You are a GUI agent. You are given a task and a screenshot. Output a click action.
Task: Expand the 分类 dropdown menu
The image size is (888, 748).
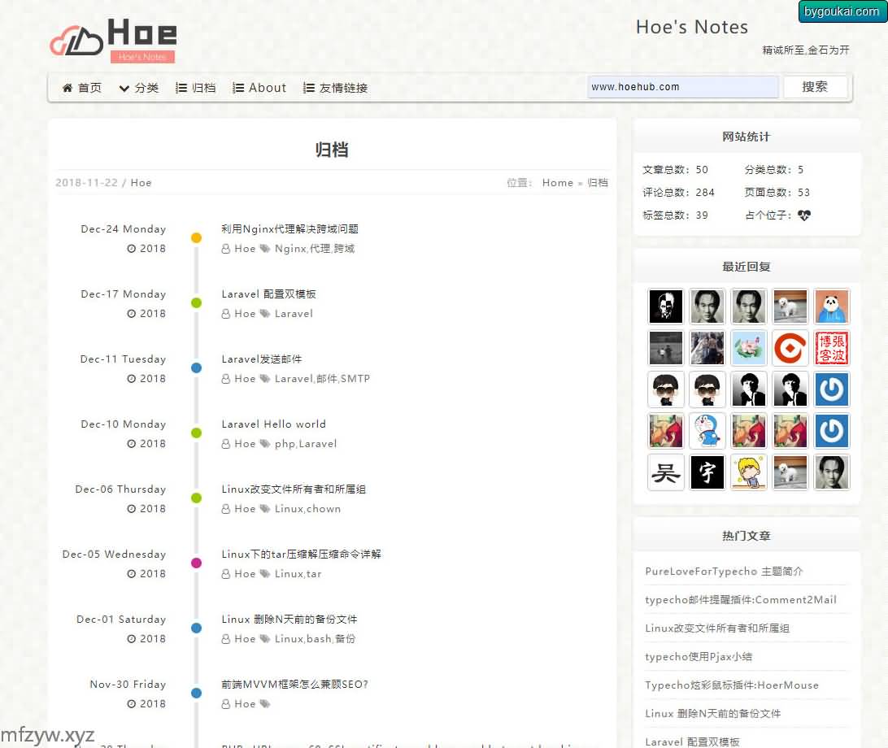(x=138, y=88)
